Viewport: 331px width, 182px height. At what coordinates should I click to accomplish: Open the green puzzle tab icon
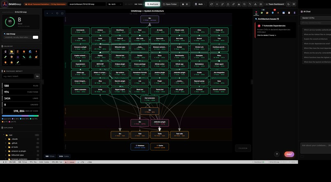coord(262,13)
